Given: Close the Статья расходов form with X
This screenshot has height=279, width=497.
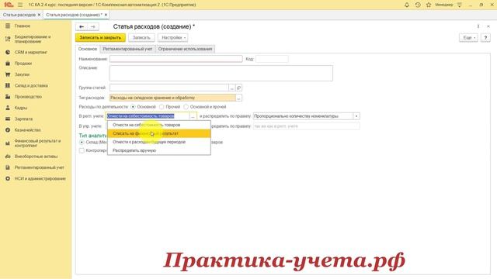Looking at the screenshot, I should coord(488,26).
